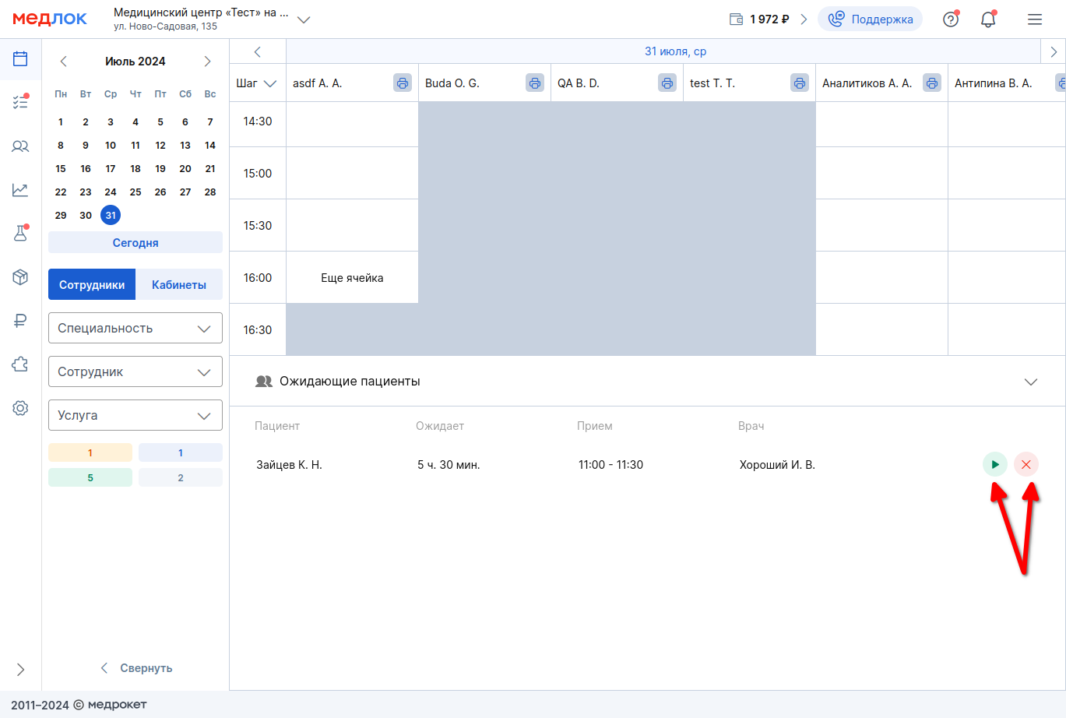Click the Еще ячейка slot at 16:00
The image size is (1066, 718).
click(x=352, y=278)
